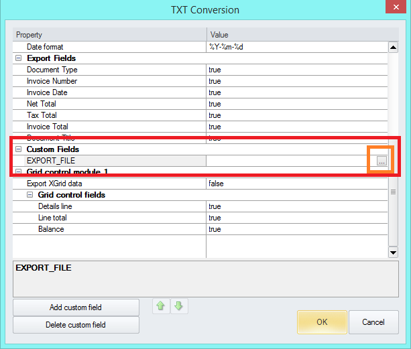The width and height of the screenshot is (411, 349).
Task: Open the EXPORT_FILE browse ellipsis button
Action: (381, 161)
